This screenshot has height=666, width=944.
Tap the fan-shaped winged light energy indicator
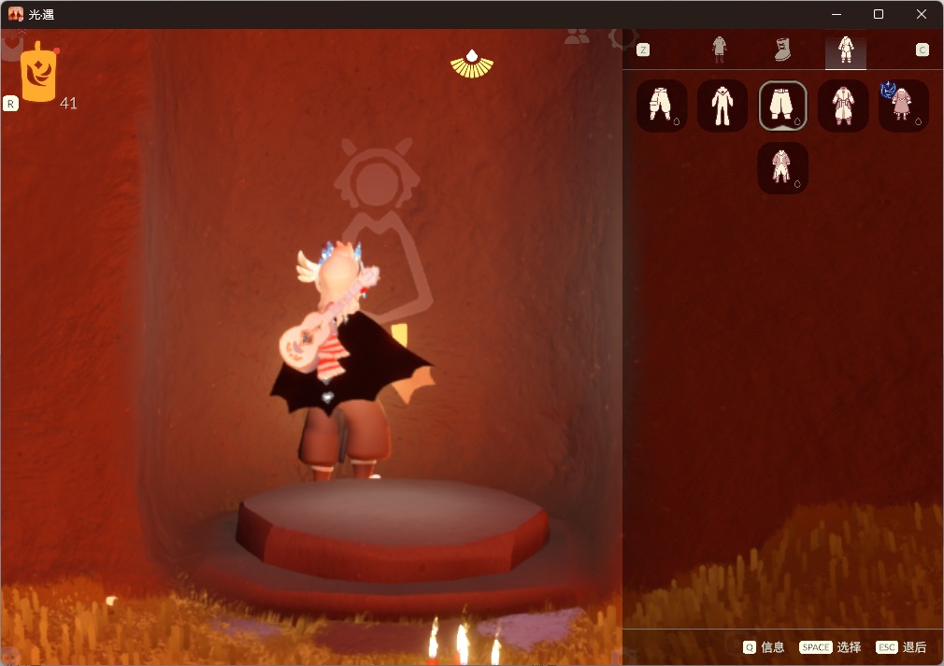coord(472,64)
